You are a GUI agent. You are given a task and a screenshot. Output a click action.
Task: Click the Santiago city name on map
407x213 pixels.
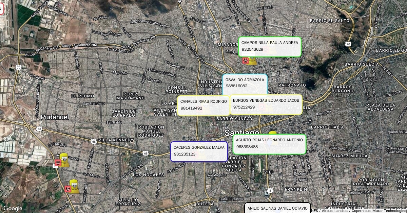coord(243,132)
